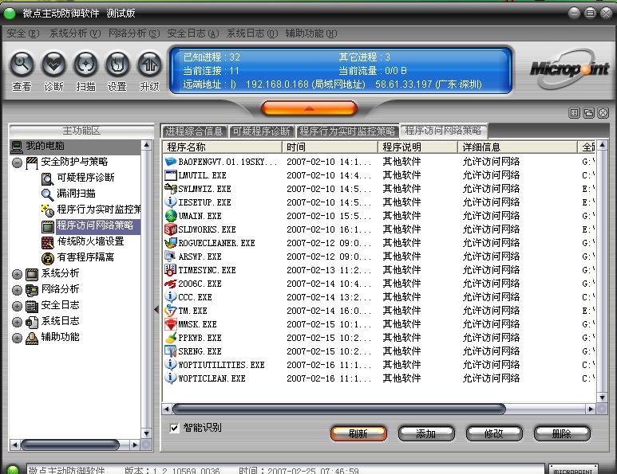Select the ARSWP.EXE row
617x474 pixels.
(379, 257)
